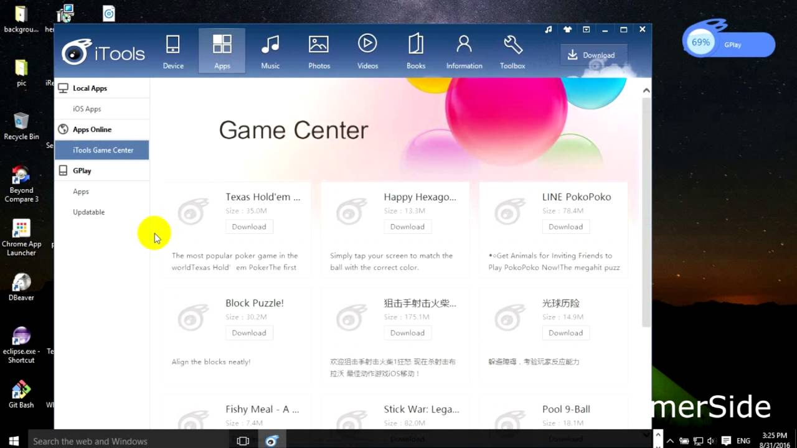Open the Happy Hexagon title
Screen dimensions: 797x448
(420, 197)
